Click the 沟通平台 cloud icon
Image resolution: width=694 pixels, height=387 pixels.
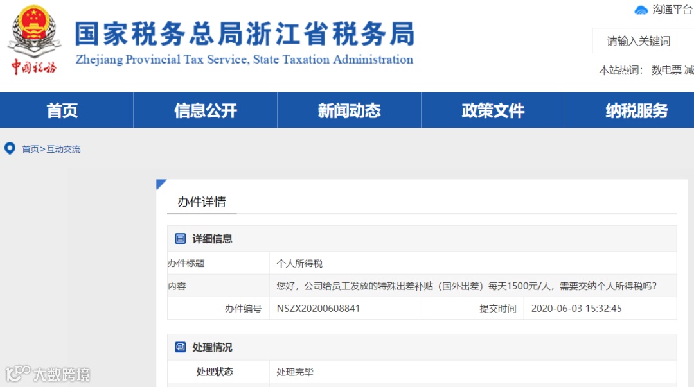pos(640,10)
